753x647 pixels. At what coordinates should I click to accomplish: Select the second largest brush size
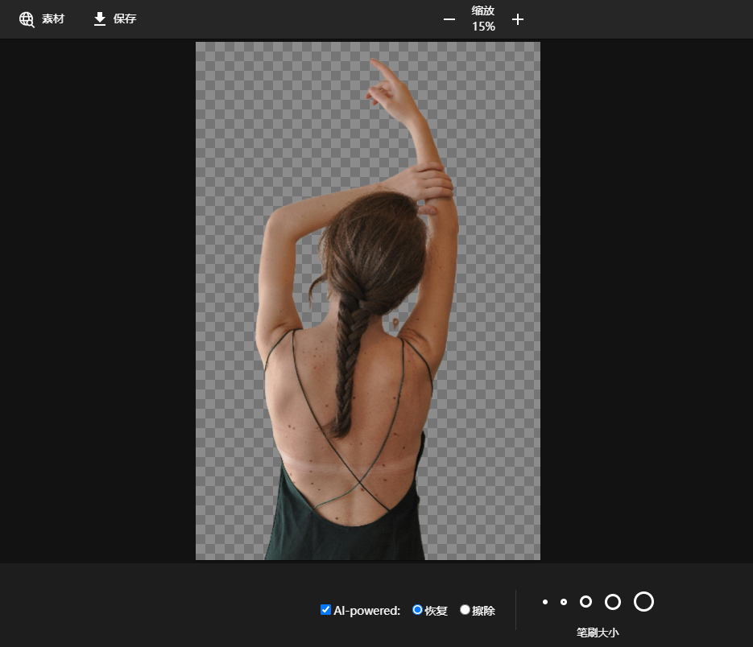[613, 601]
